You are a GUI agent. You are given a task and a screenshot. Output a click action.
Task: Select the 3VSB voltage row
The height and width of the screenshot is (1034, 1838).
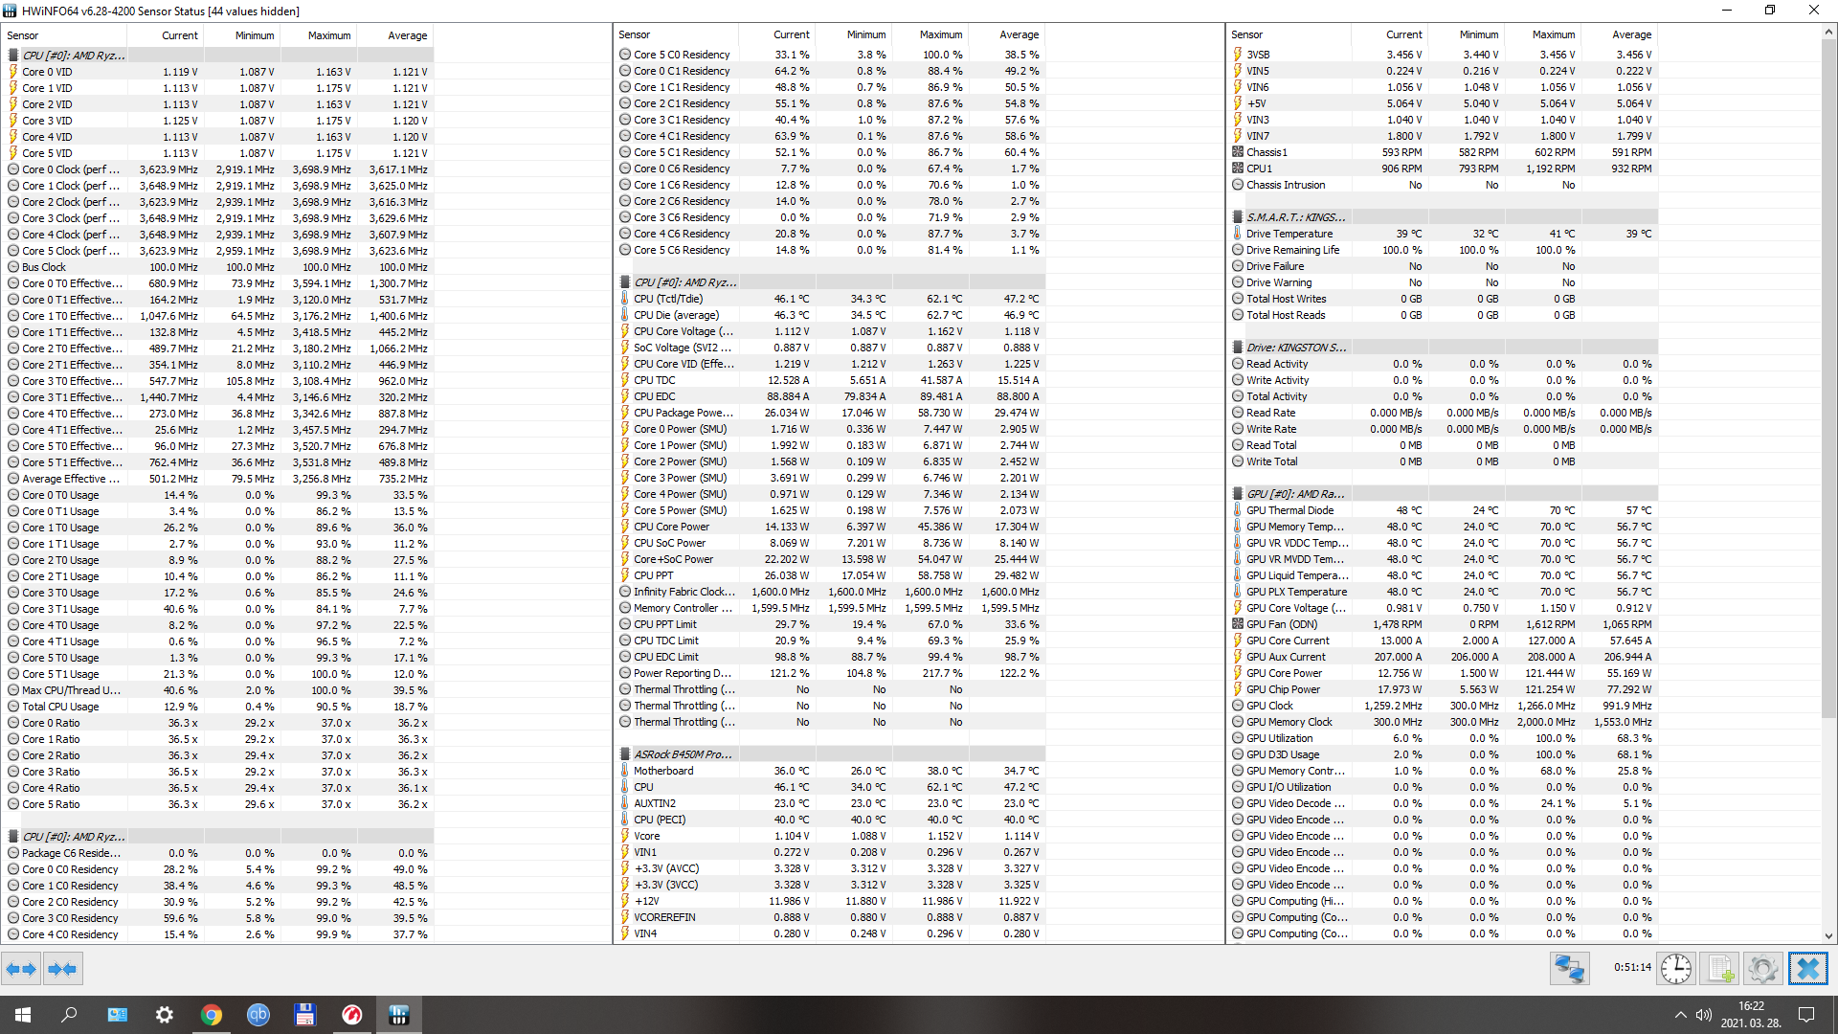[1444, 55]
